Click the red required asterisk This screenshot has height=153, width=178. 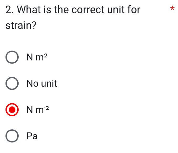coord(172,8)
